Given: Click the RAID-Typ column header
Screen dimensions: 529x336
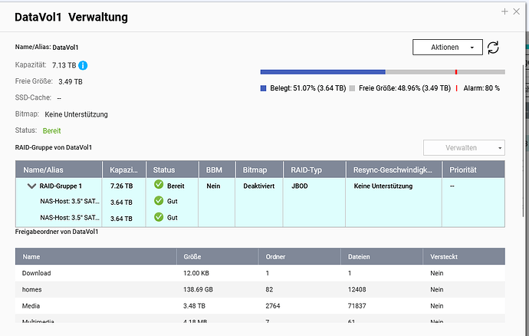Looking at the screenshot, I should click(307, 170).
